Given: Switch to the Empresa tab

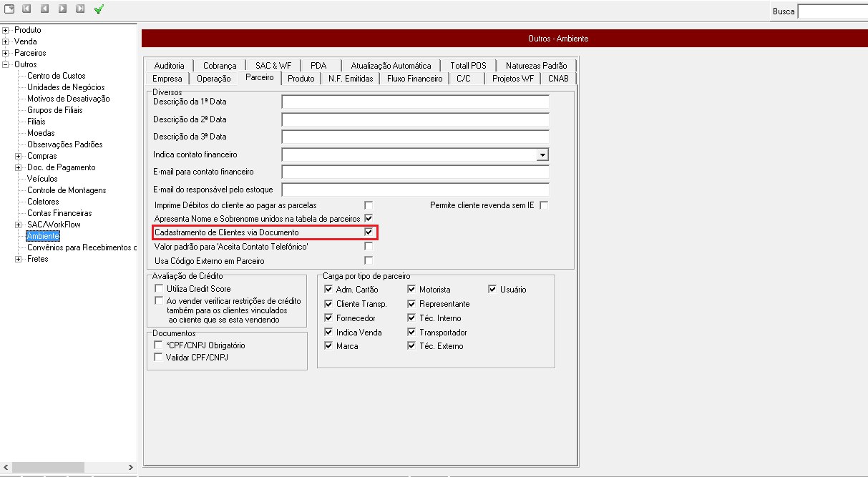Looking at the screenshot, I should pos(167,79).
